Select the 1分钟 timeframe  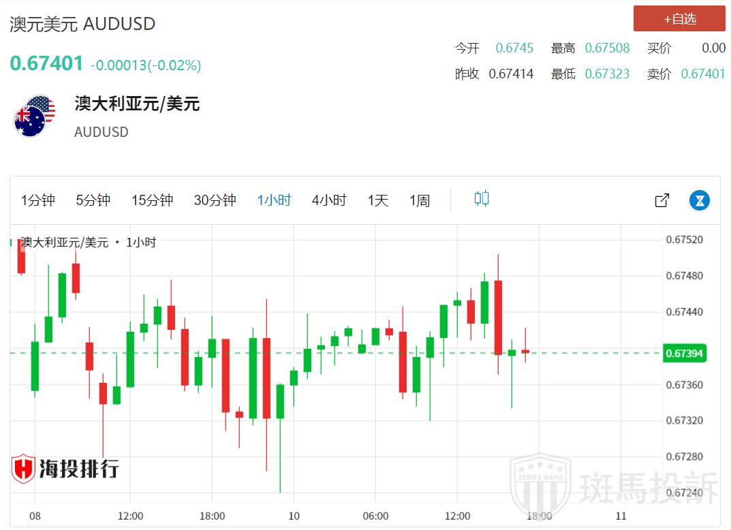[38, 200]
